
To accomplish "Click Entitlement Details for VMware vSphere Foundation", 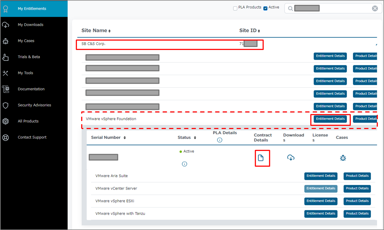I will [330, 119].
